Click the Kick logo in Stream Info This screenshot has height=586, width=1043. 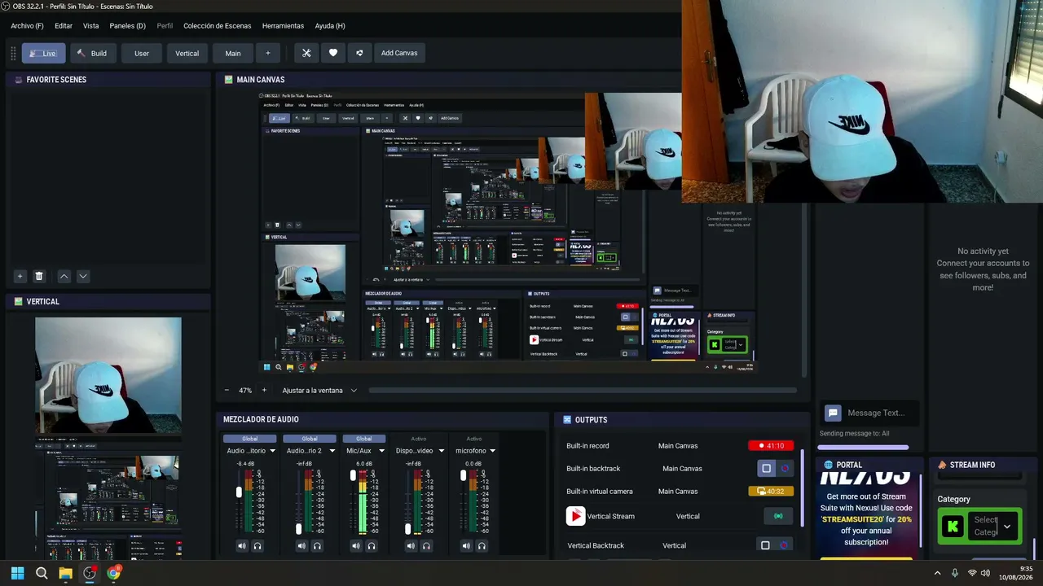coord(951,526)
